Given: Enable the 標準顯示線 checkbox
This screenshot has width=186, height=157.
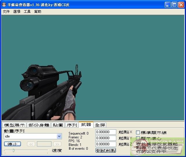Looking at the screenshot, I should [x=138, y=133].
